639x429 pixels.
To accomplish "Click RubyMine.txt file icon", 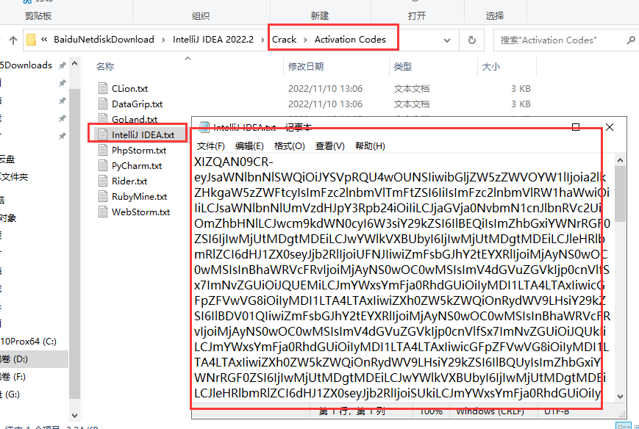I will point(103,197).
